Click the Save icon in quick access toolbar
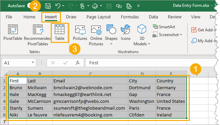Image resolution: width=220 pixels, height=125 pixels. (x=48, y=6)
